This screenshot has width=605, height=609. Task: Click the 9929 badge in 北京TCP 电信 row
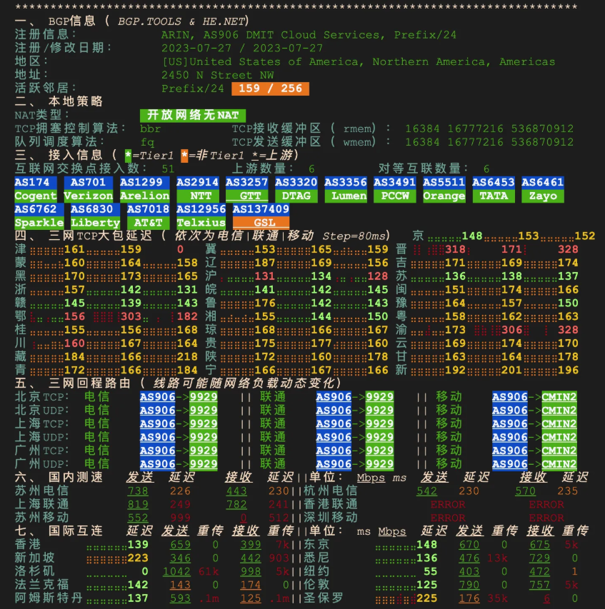(204, 397)
